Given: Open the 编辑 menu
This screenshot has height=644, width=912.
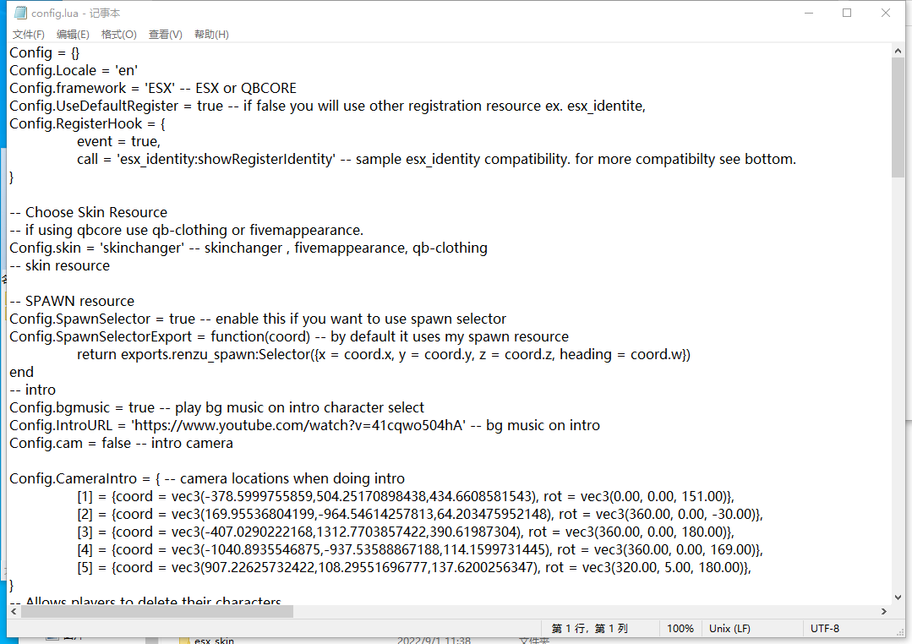Looking at the screenshot, I should 73,34.
